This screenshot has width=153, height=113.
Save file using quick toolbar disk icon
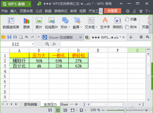pyautogui.click(x=9, y=37)
